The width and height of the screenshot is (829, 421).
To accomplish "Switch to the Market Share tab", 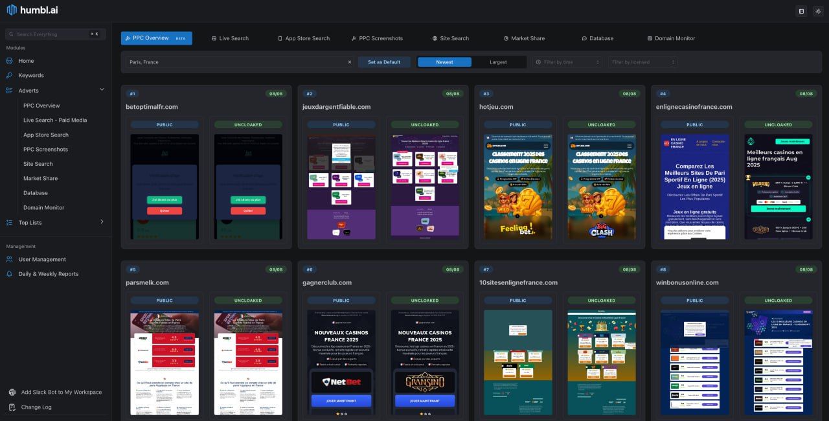I will (523, 38).
